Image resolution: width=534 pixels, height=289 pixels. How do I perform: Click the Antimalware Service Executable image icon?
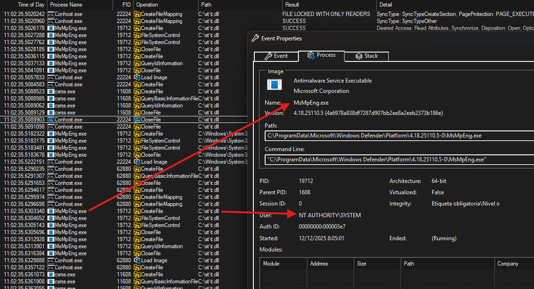click(275, 84)
